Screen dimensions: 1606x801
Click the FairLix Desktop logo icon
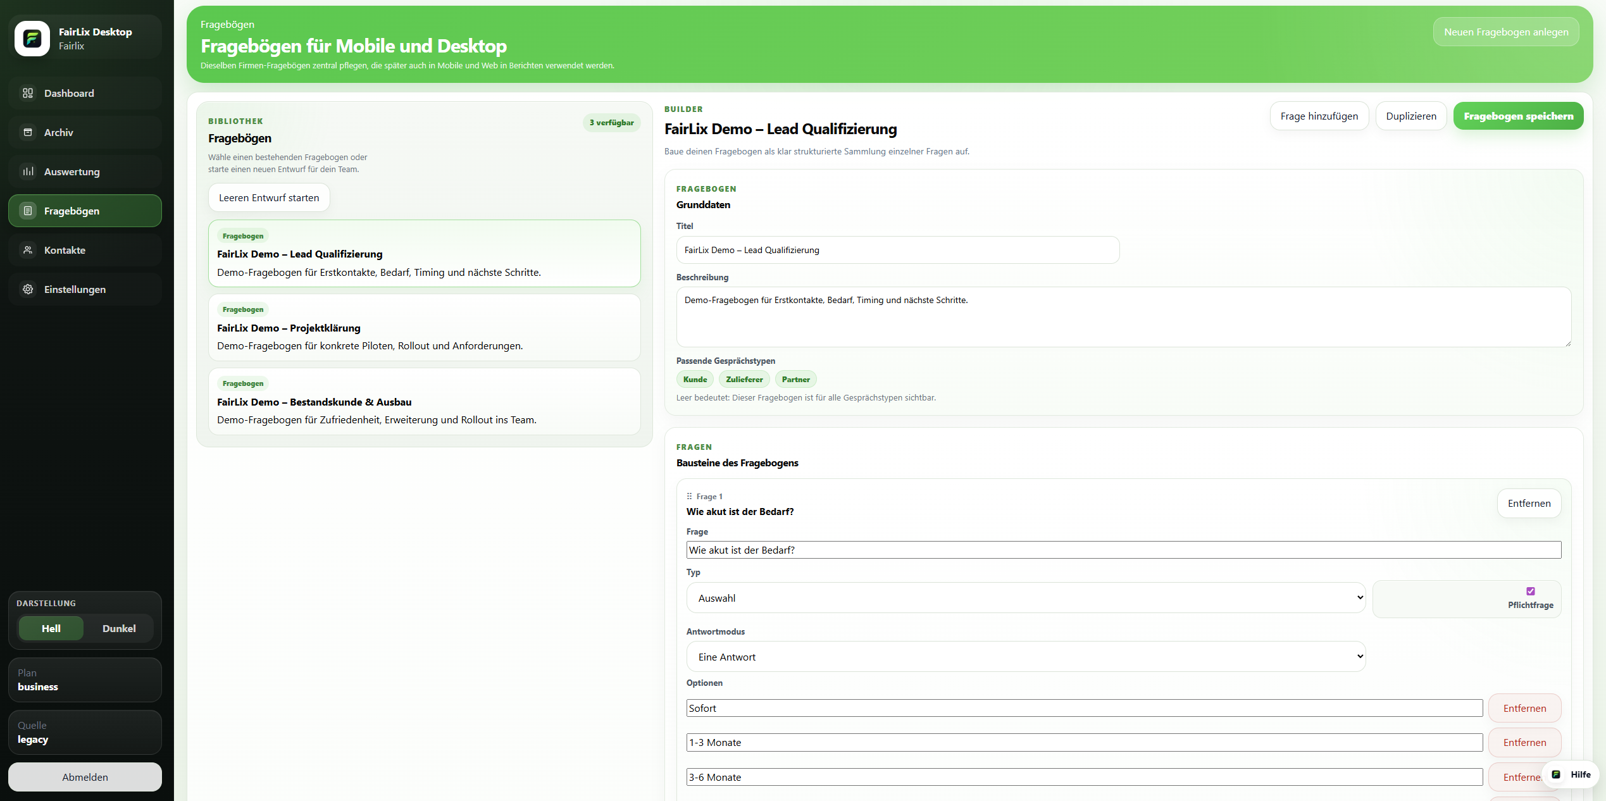[32, 39]
